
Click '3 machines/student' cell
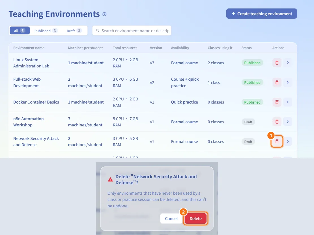85,122
